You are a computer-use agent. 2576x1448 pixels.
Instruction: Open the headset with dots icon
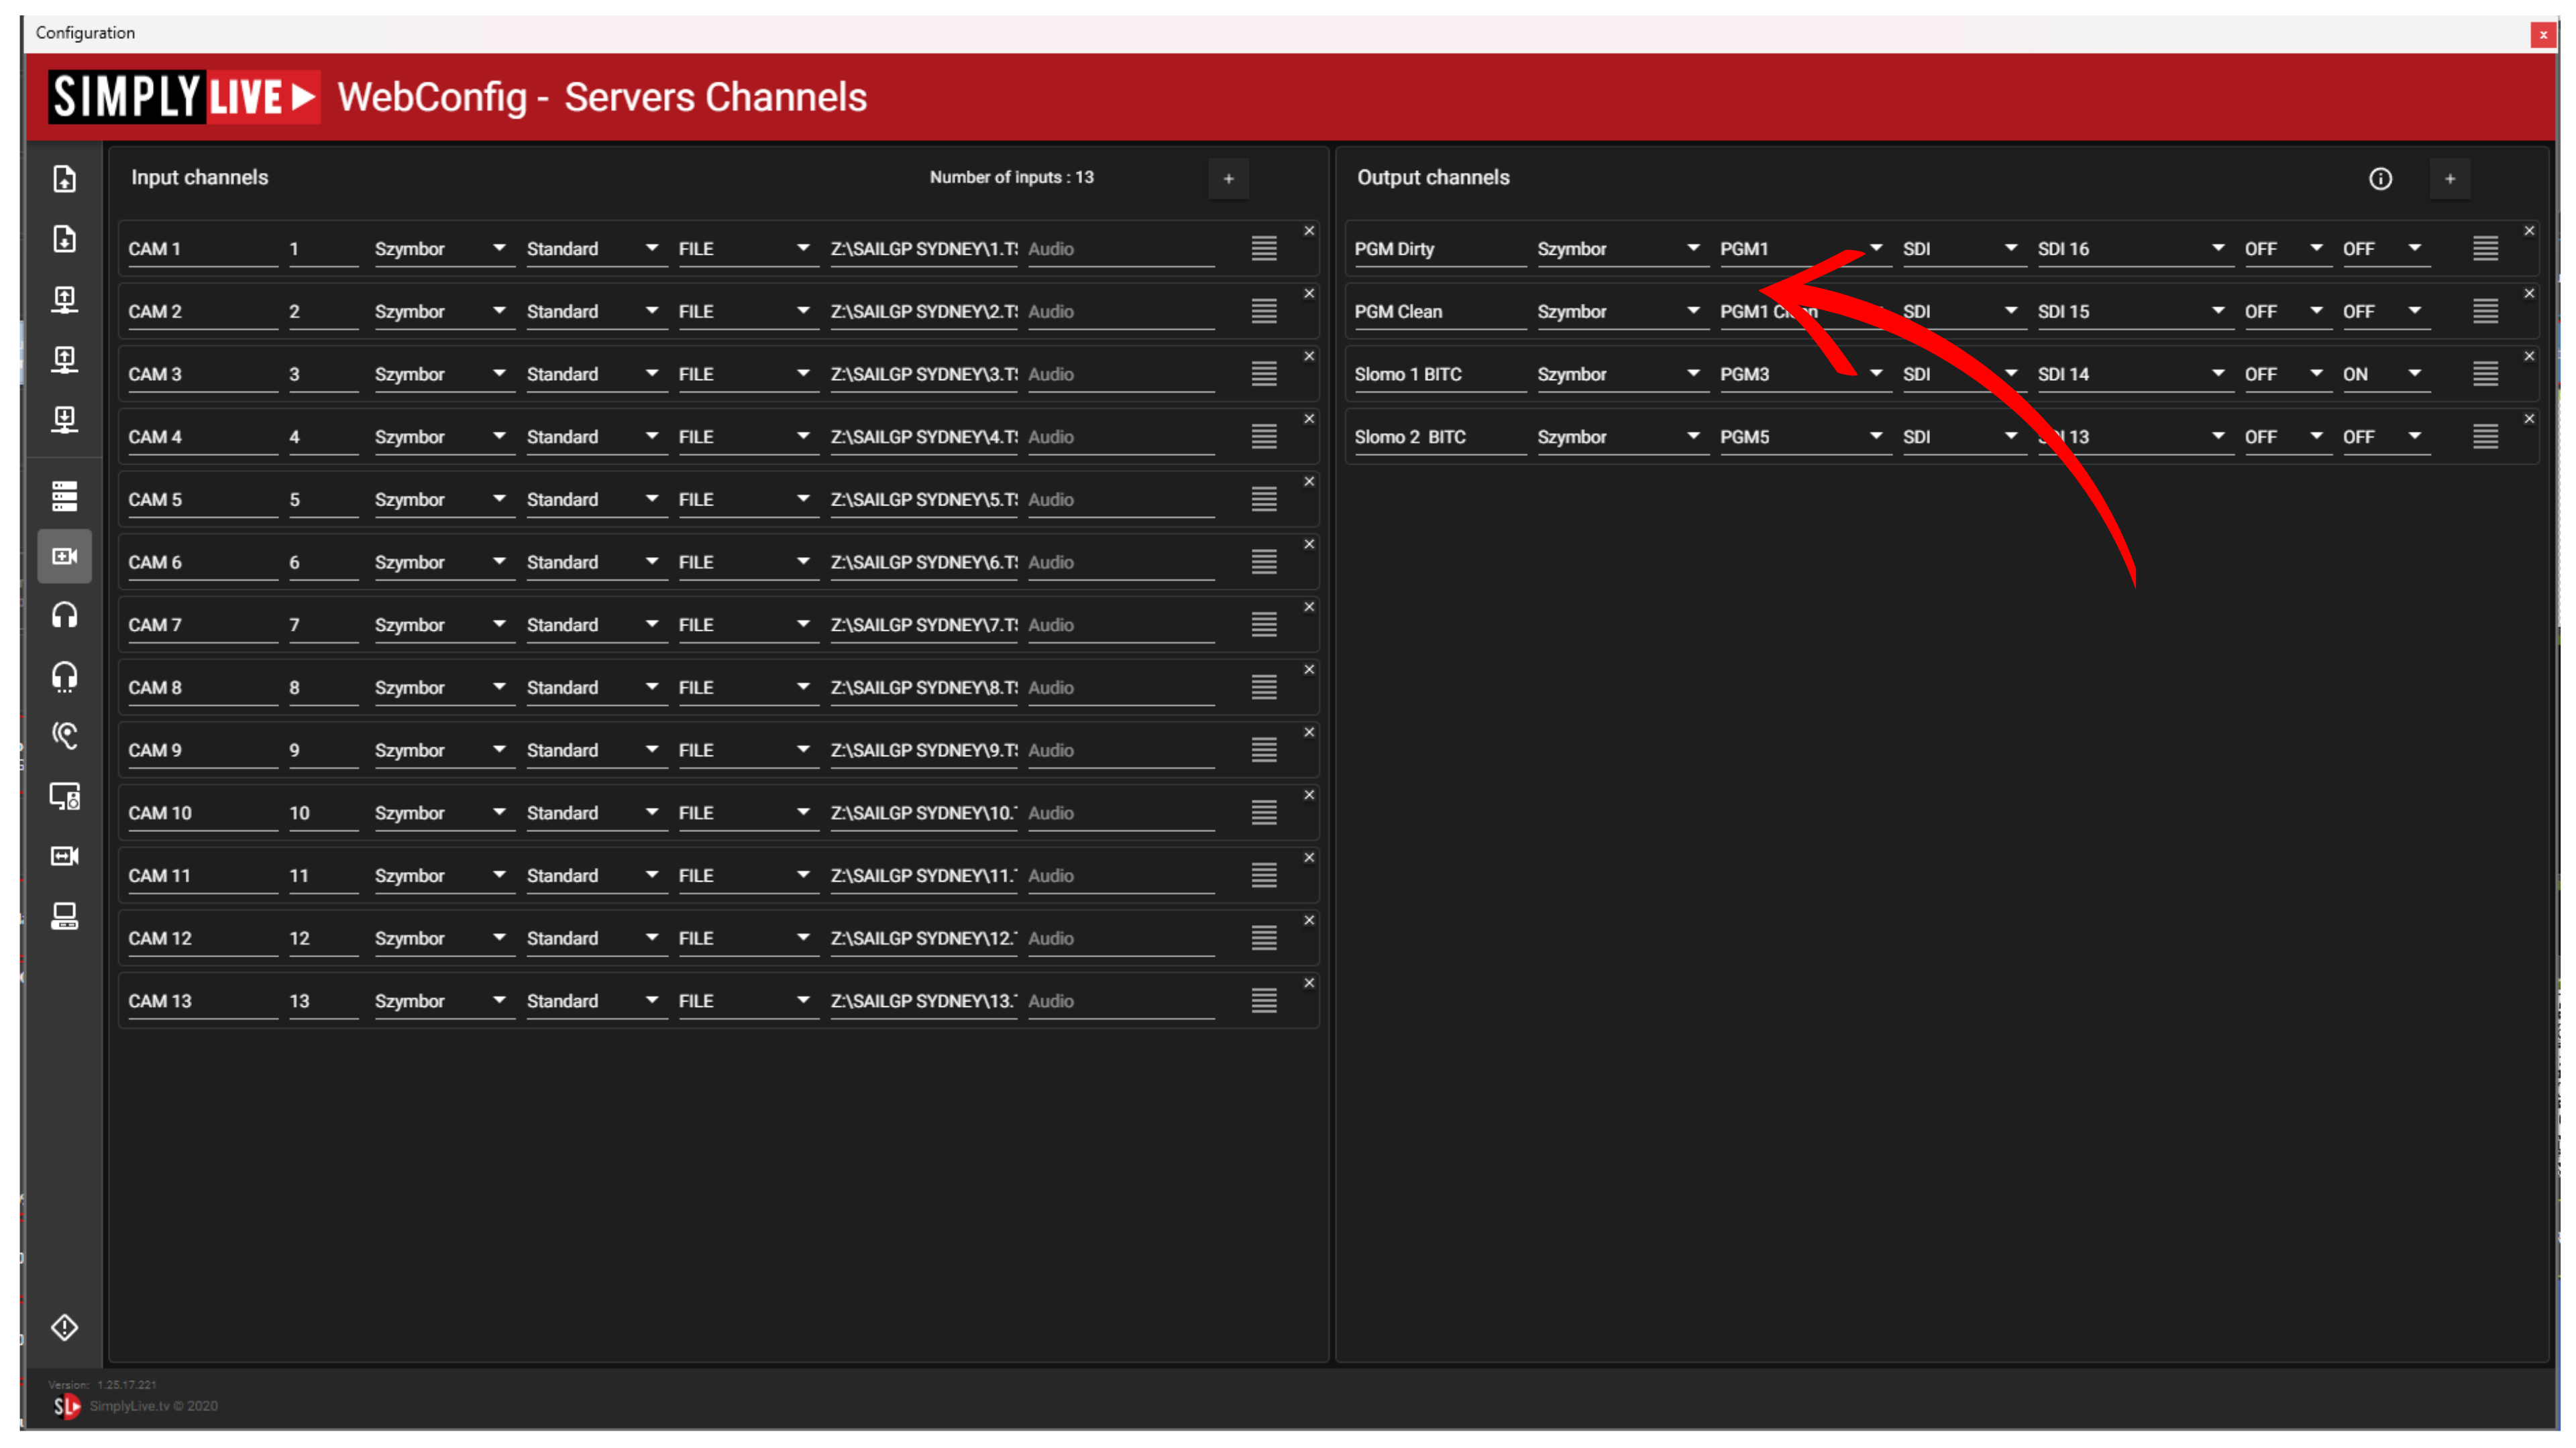coord(64,676)
